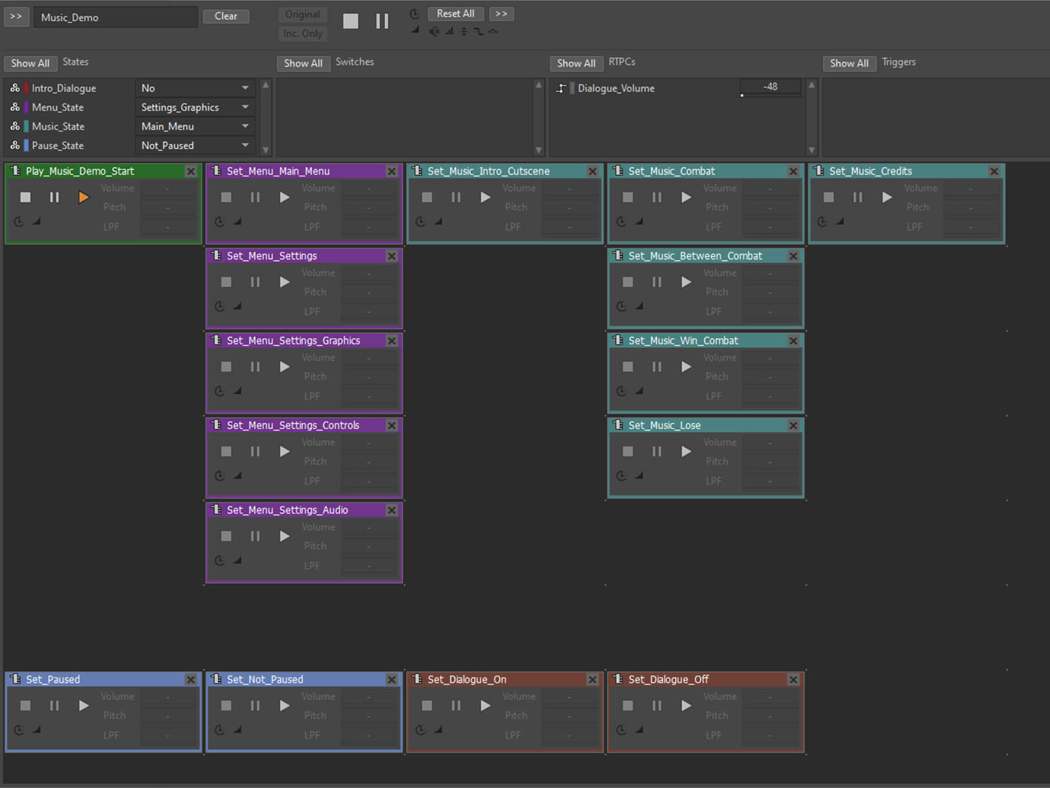
Task: Click the LPF field in Set_Not_Paused
Action: click(x=369, y=735)
